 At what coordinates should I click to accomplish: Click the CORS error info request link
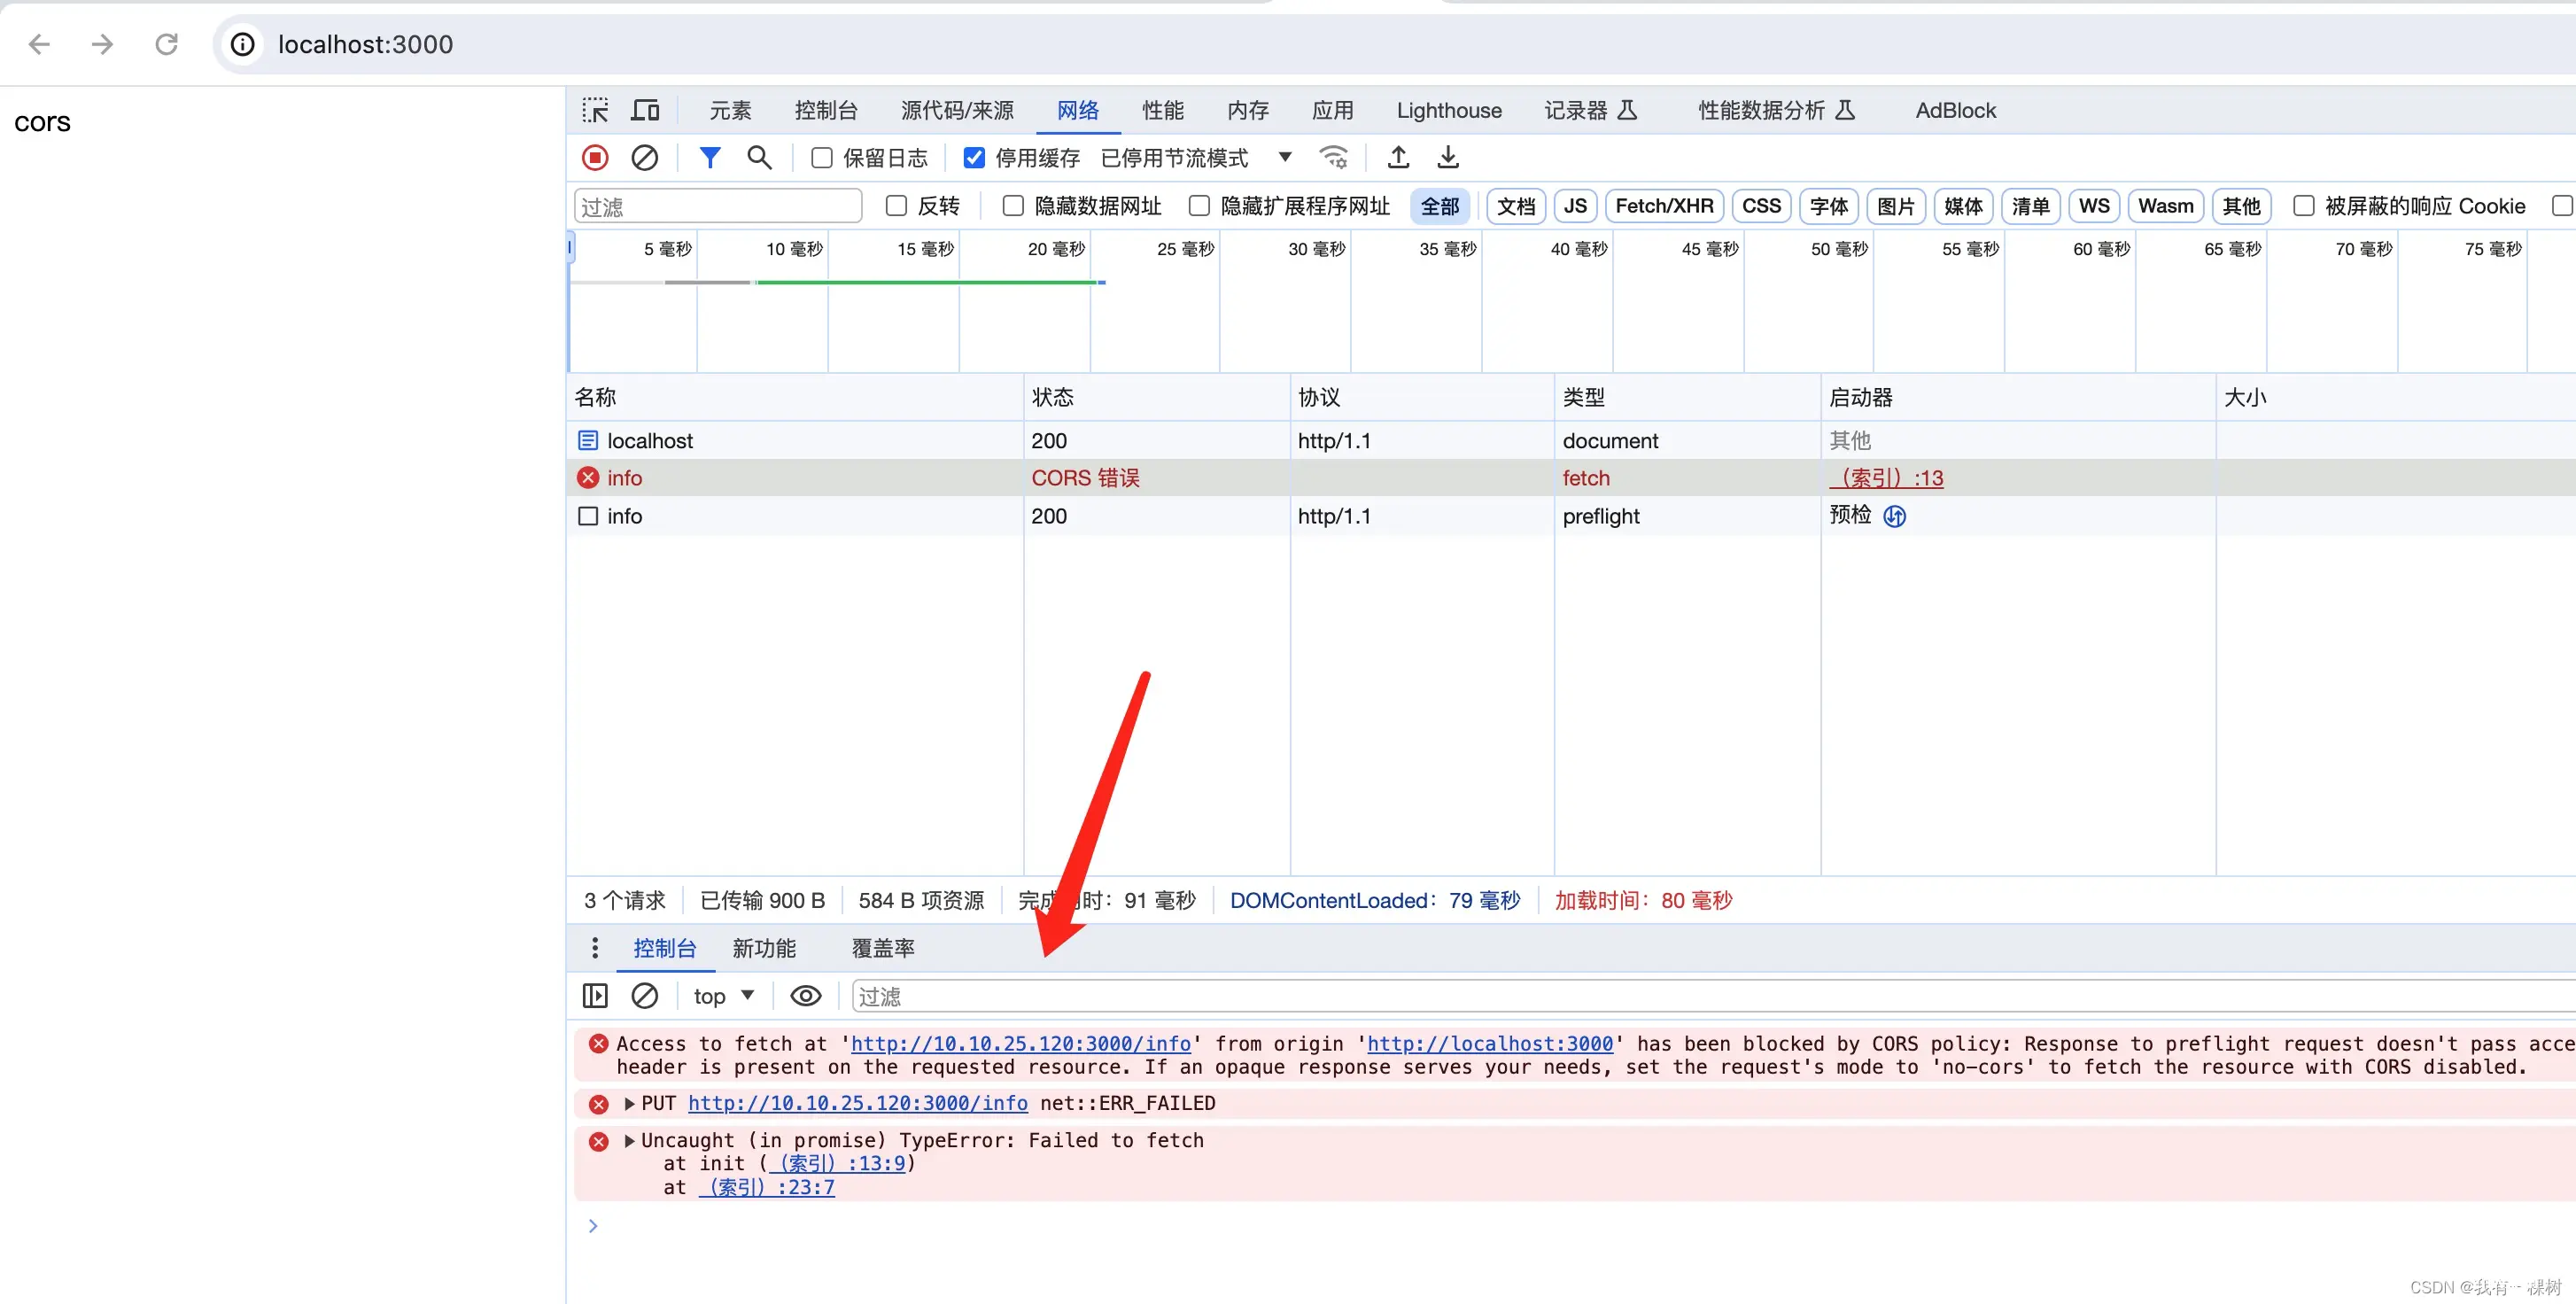coord(625,477)
